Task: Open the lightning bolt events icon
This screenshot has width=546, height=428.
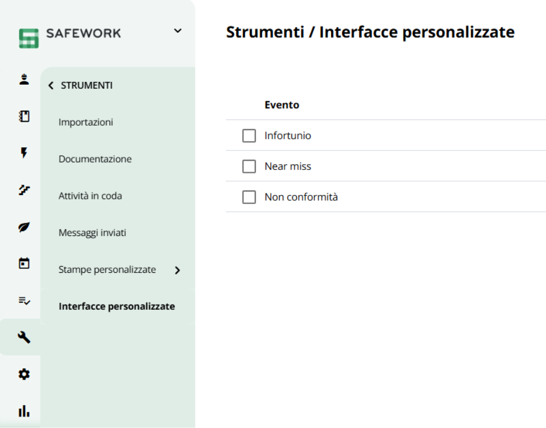Action: pyautogui.click(x=24, y=153)
